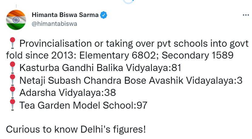Screen dimensions: 252x139
Task: Click the 'Tea Garden Model School:97' text
Action: [x=83, y=105]
